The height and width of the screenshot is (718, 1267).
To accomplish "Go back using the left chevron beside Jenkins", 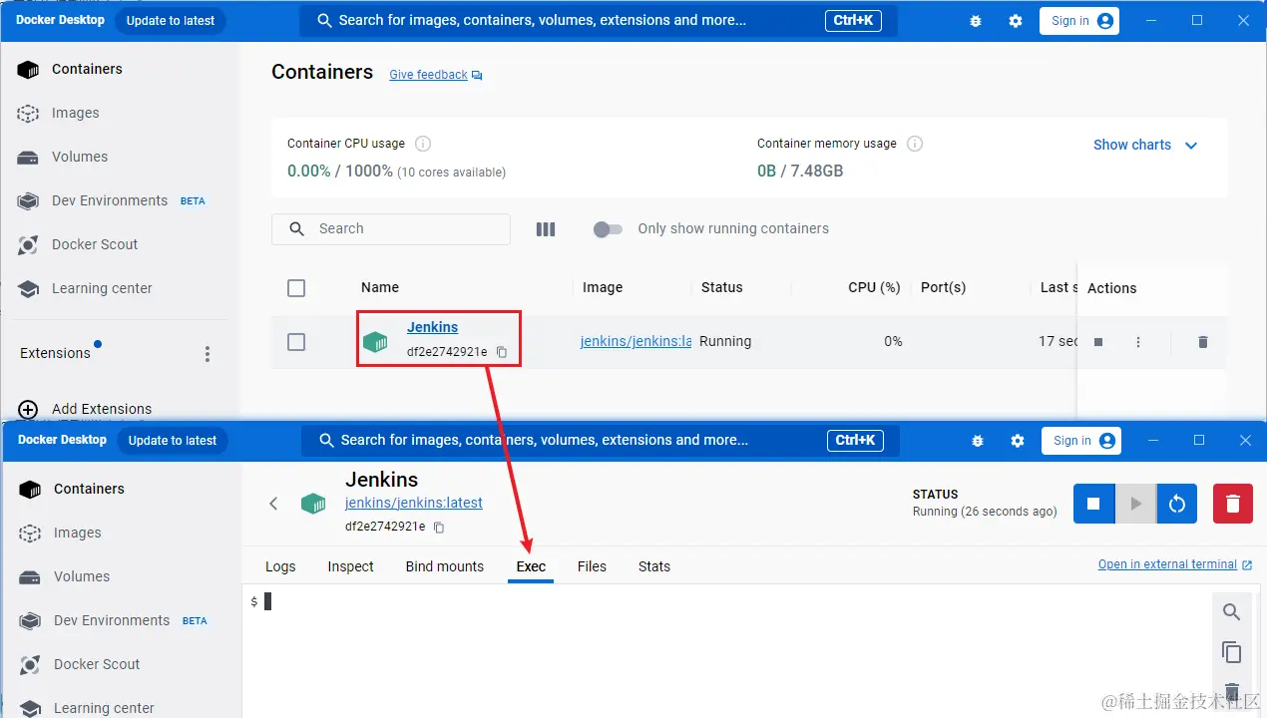I will [273, 504].
